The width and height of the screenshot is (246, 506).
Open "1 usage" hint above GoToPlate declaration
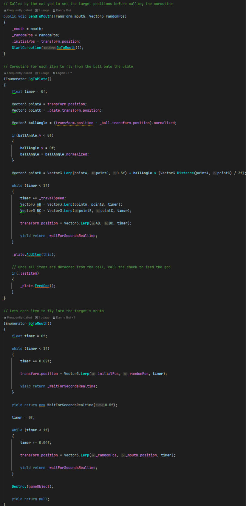(x=42, y=73)
